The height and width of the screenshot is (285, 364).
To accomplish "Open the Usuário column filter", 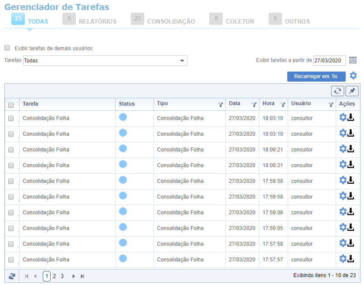I will pos(330,104).
